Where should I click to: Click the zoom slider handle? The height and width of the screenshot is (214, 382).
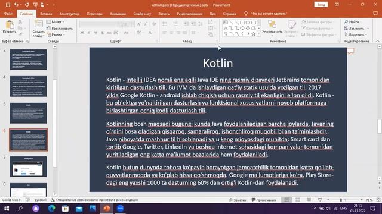tap(341, 200)
